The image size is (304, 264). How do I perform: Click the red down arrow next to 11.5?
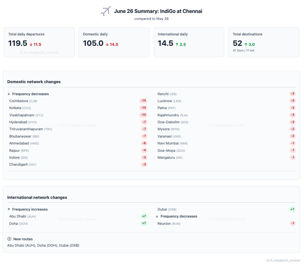[x=31, y=45]
